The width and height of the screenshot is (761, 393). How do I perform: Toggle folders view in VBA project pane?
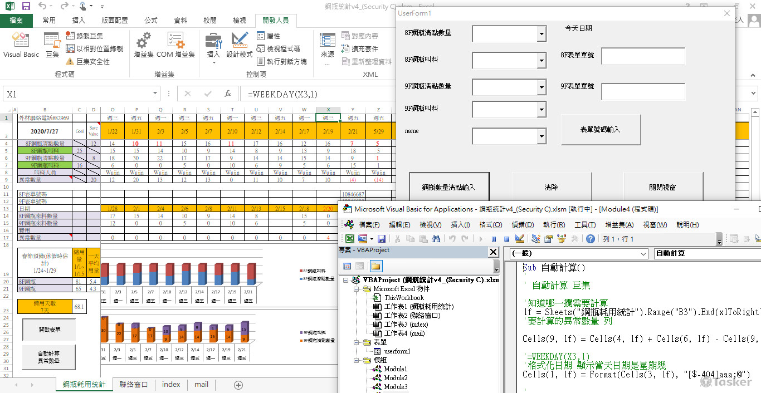(375, 266)
